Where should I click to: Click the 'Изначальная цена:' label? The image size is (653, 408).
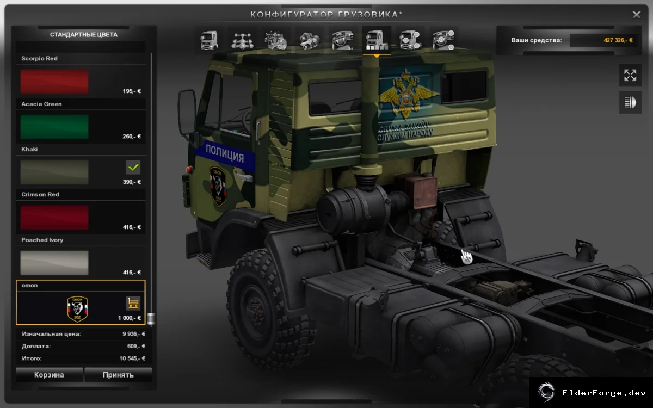(x=52, y=334)
